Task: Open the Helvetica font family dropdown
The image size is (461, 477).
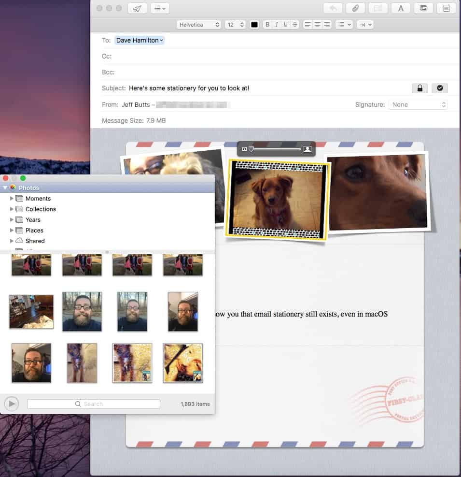Action: coord(199,25)
